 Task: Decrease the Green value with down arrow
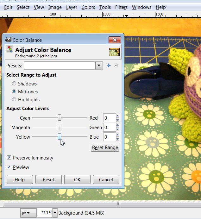click(x=118, y=129)
